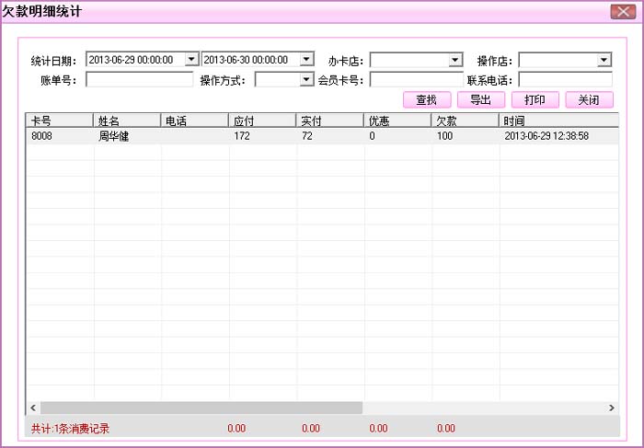Click the 联系电话 input field
644x448 pixels.
(565, 80)
